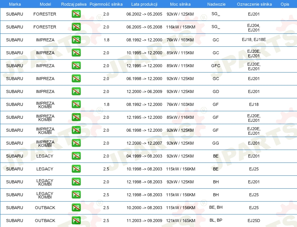Image resolution: width=297 pixels, height=227 pixels.
Task: Click the Rodzaj paliwa column header
Action: tap(74, 4)
